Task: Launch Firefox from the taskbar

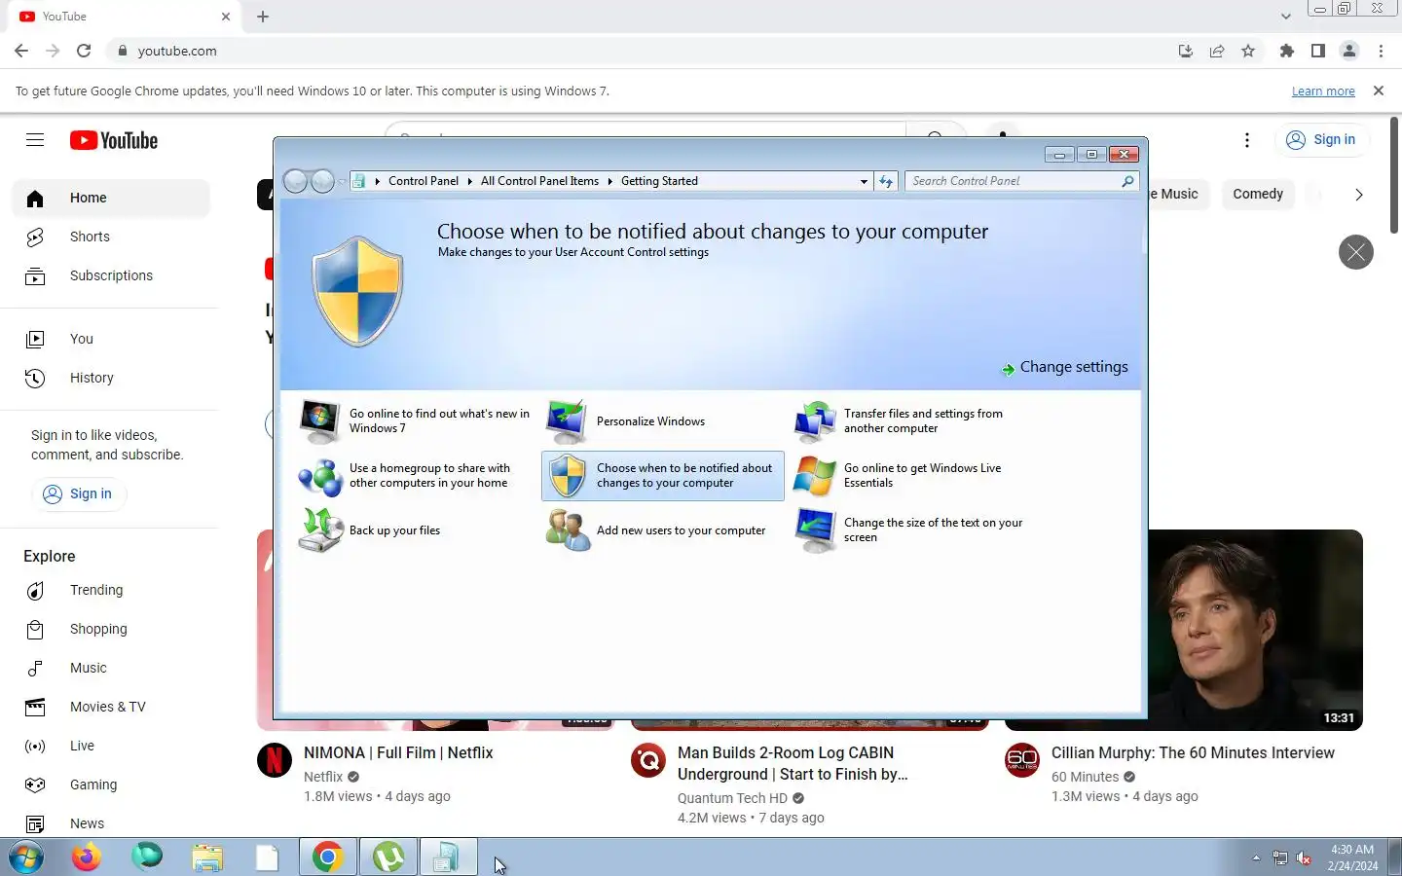Action: pos(87,858)
